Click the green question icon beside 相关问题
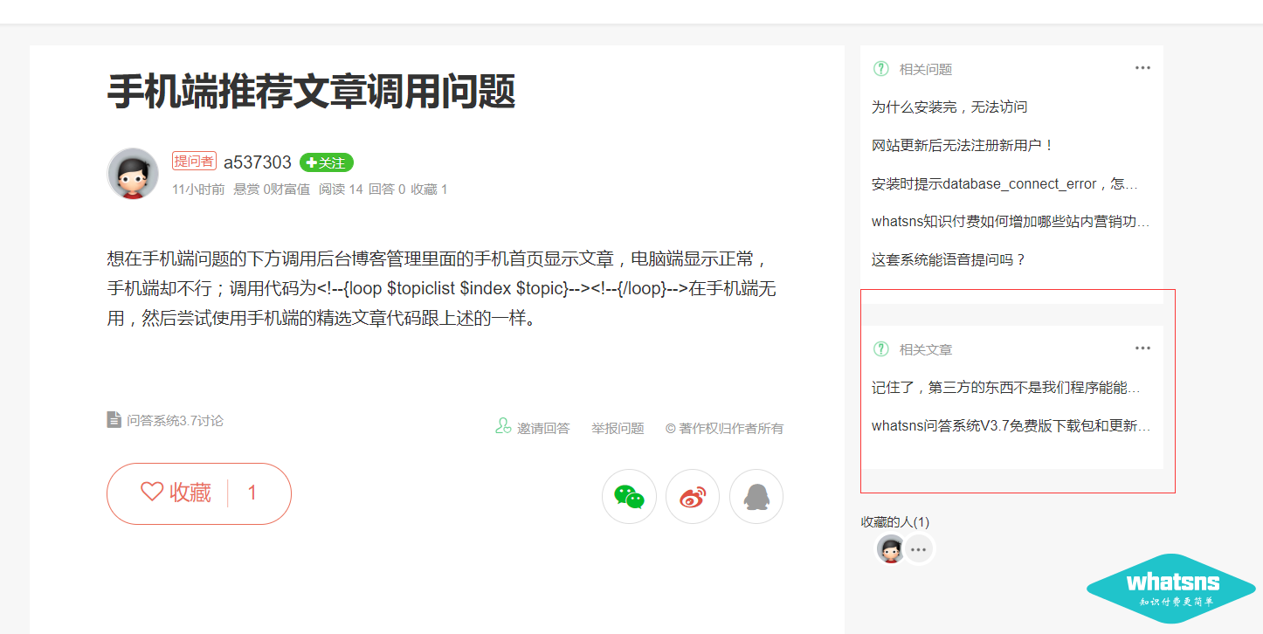Viewport: 1263px width, 634px height. coord(880,69)
